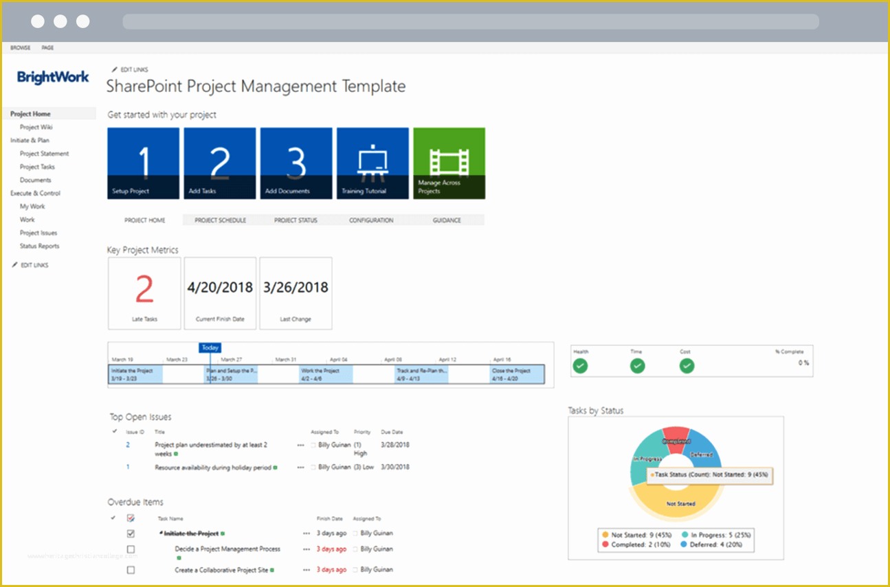This screenshot has width=890, height=587.
Task: Select Work the Project timeline bar
Action: click(x=326, y=374)
